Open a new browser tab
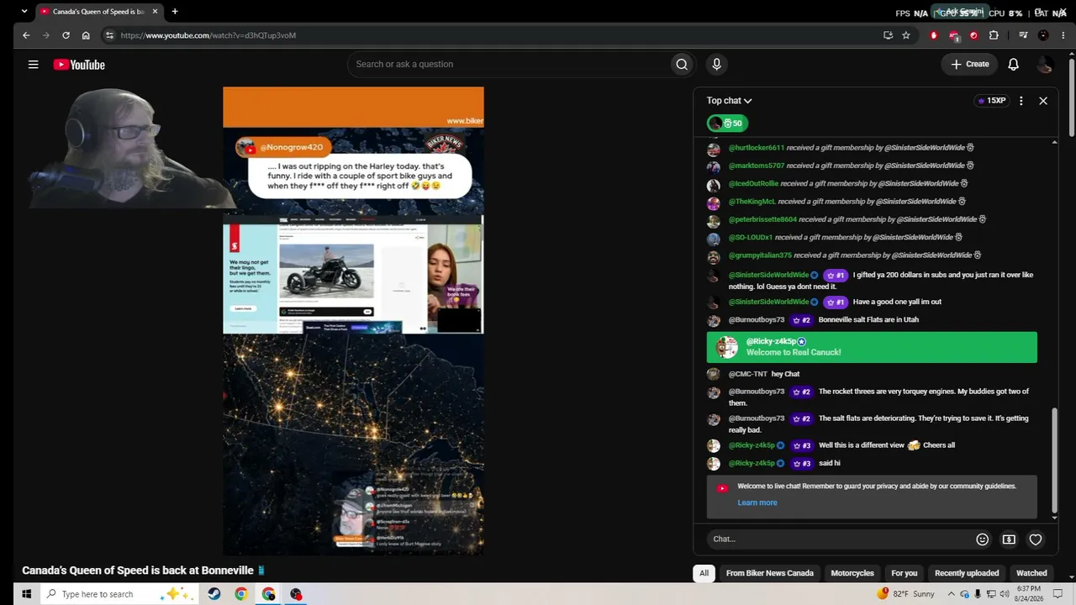This screenshot has height=605, width=1076. click(175, 12)
